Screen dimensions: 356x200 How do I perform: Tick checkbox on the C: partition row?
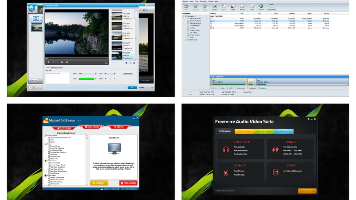click(x=211, y=21)
